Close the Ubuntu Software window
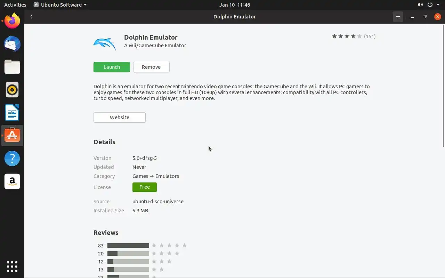Screen dimensions: 445x278 click(438, 17)
